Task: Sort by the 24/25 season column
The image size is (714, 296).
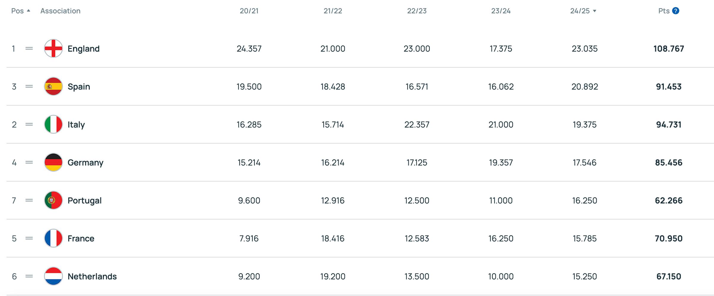Action: tap(583, 11)
